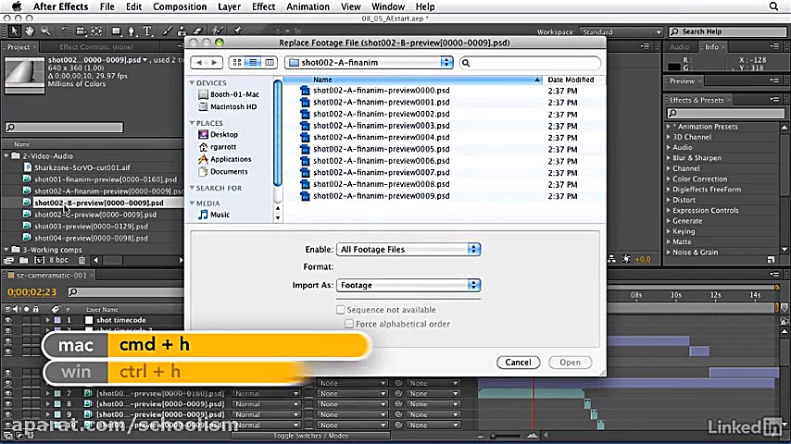Click the file dialog search field
This screenshot has width=791, height=444.
[530, 63]
